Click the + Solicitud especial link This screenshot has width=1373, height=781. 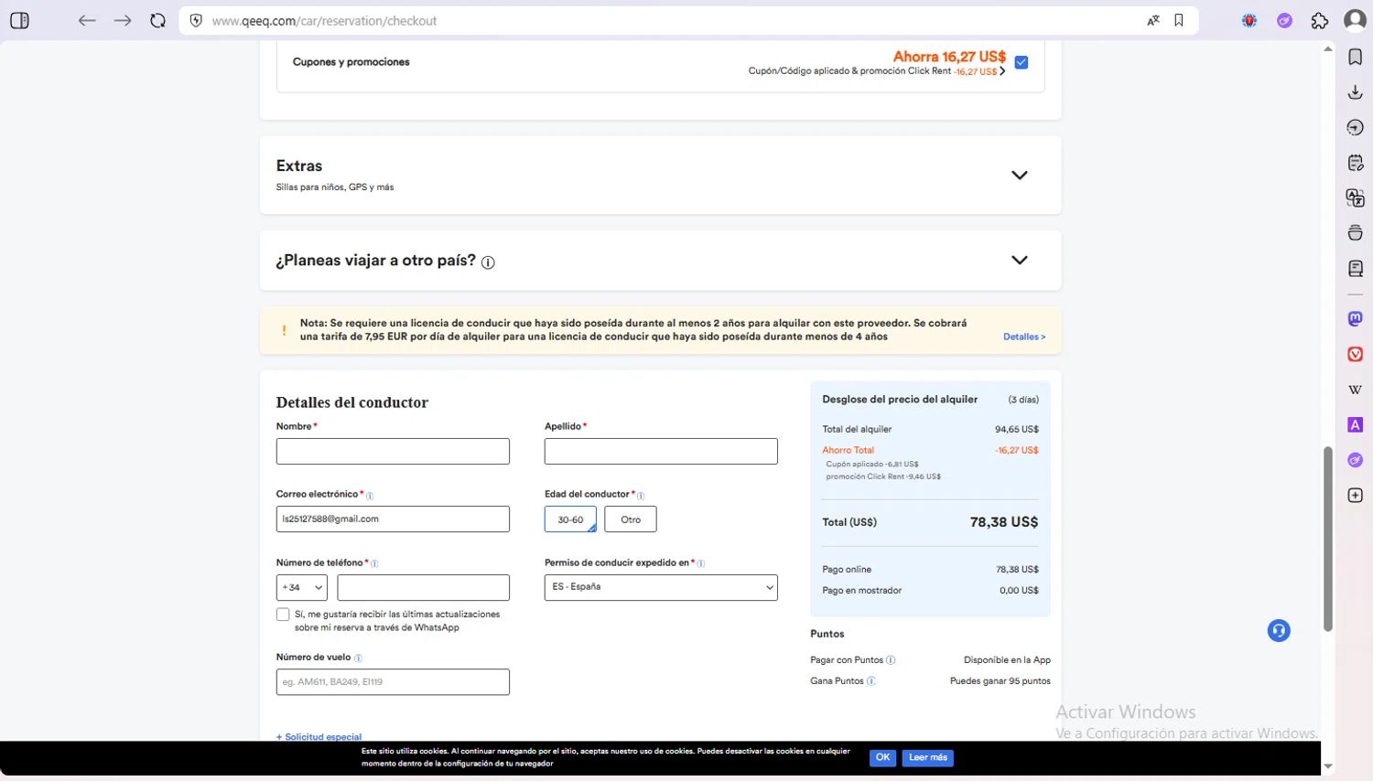(319, 736)
